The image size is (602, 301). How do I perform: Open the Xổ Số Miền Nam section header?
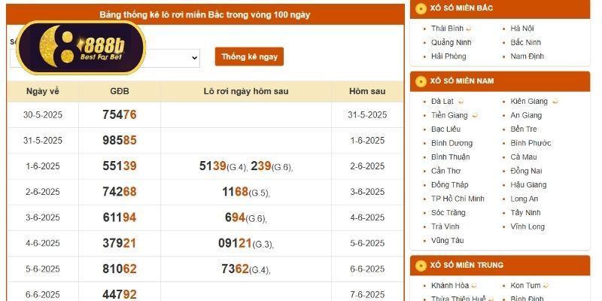(x=462, y=81)
